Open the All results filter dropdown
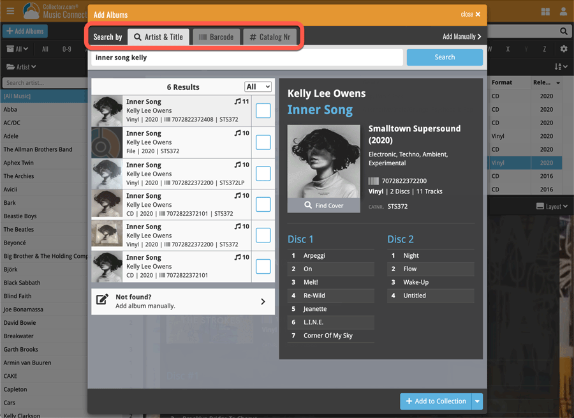Screen dimensions: 574x418 (x=258, y=87)
